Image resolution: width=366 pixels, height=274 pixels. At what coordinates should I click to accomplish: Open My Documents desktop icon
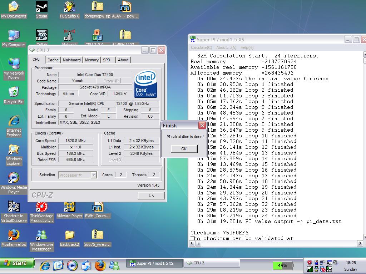(x=14, y=9)
